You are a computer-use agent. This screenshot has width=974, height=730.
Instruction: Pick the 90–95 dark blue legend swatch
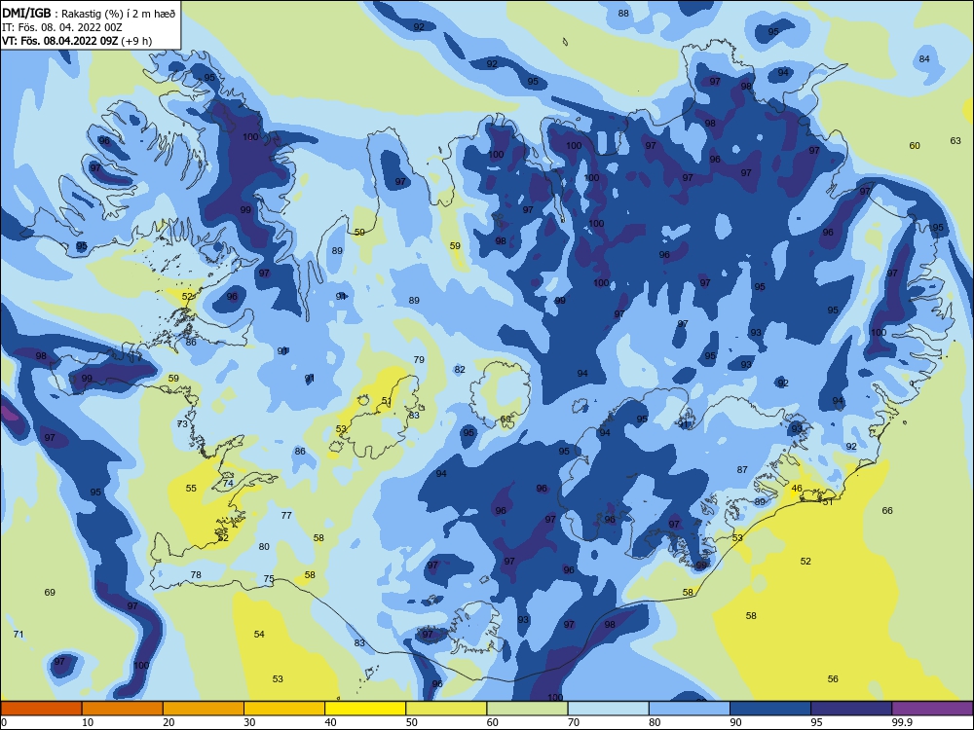click(770, 709)
